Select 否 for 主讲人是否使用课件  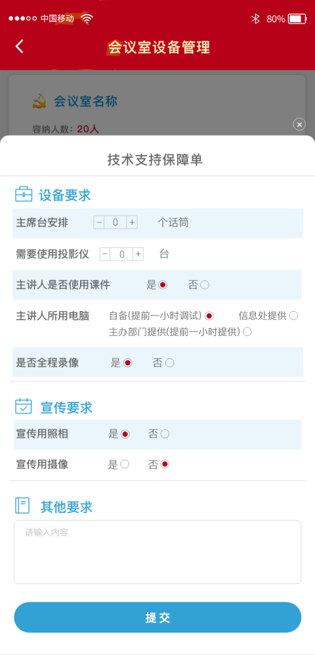(205, 285)
